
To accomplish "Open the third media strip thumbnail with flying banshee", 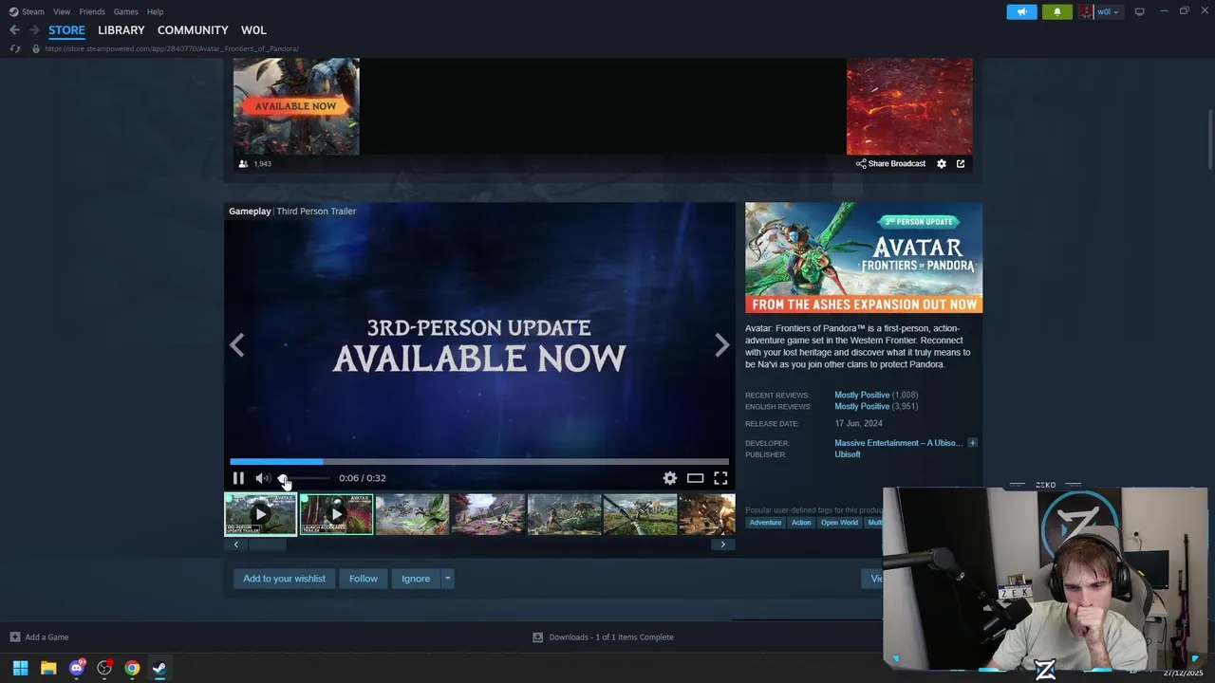I will [412, 514].
